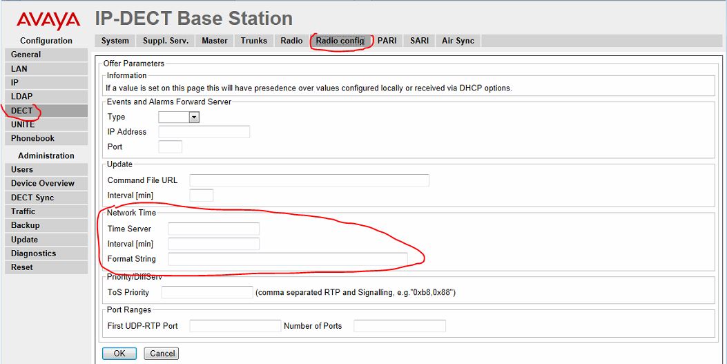Click the IP-DECT Base Station title
This screenshot has height=364, width=727.
[194, 19]
